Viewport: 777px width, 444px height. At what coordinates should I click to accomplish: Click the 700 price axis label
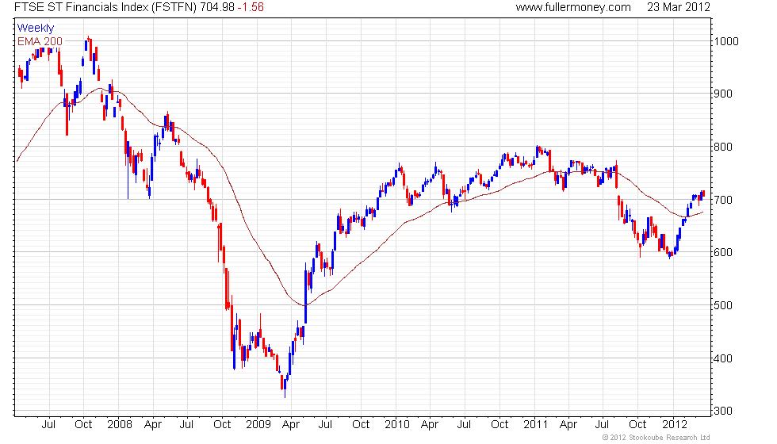click(x=723, y=200)
